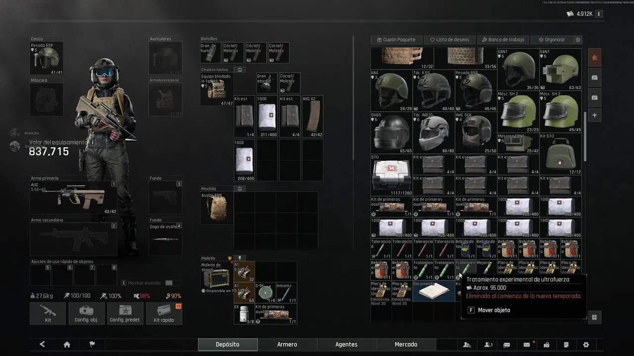Click the storage grid vertical scrollbar
The image size is (634, 356).
(585, 136)
